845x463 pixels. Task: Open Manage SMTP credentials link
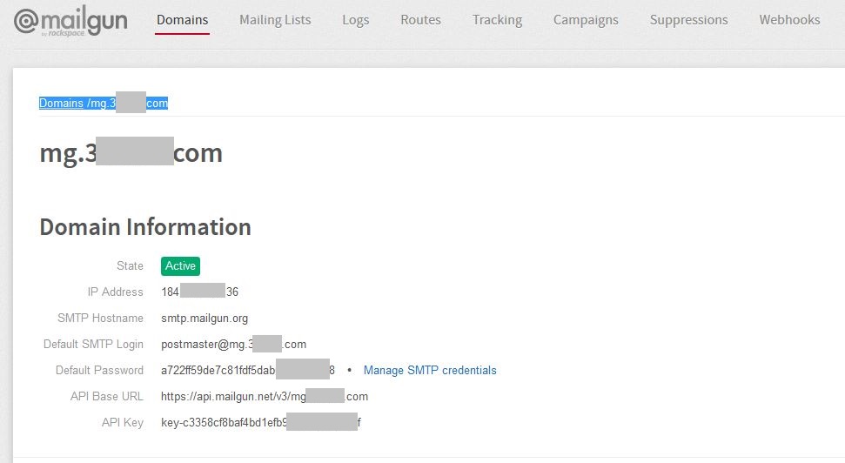430,370
